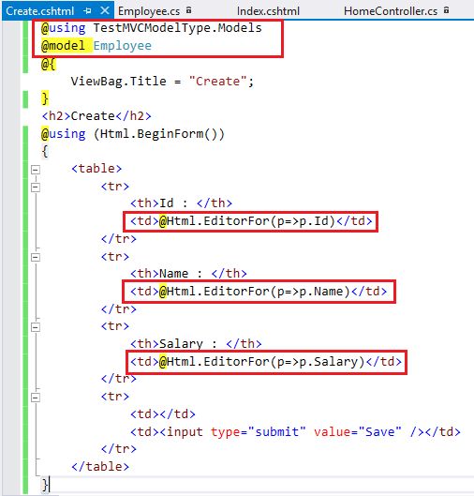Image resolution: width=474 pixels, height=496 pixels.
Task: Click the 'EditorFor(p=>p.Salary)' code
Action: click(284, 361)
